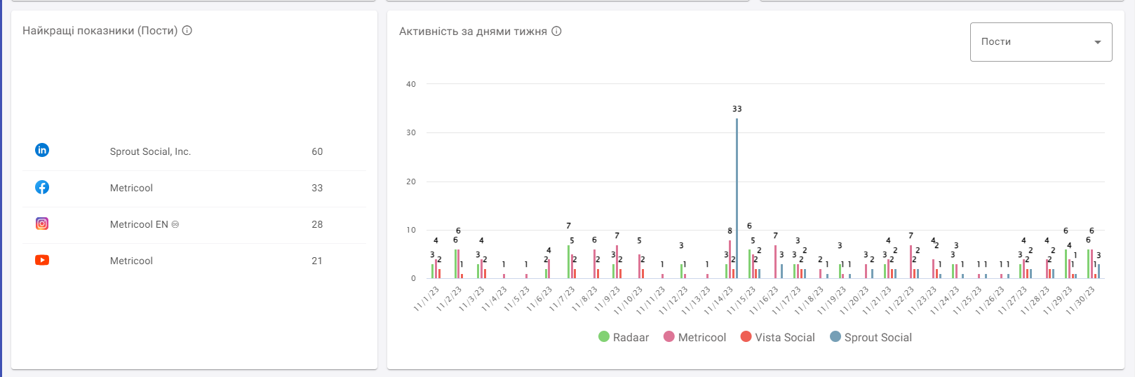Click the Найкращі показники (Пости) heading
1135x377 pixels.
pyautogui.click(x=100, y=31)
